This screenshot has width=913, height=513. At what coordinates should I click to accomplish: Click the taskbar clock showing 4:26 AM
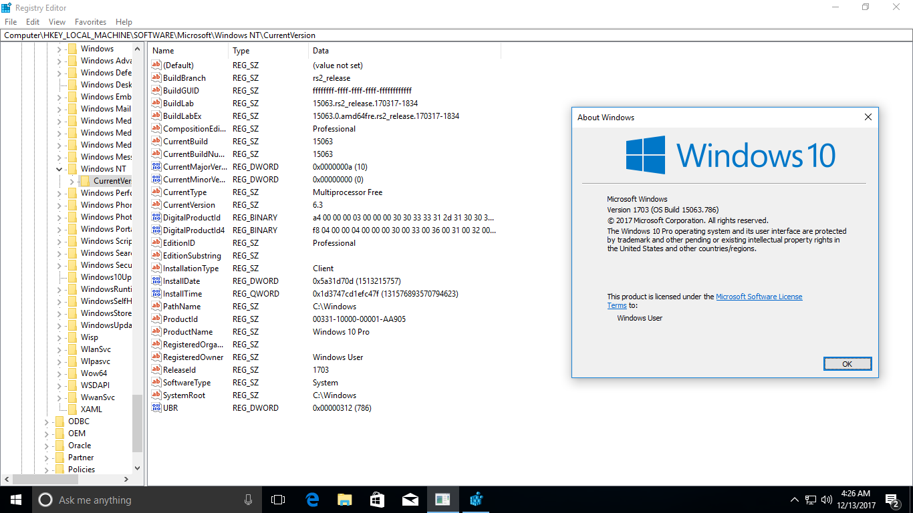856,500
